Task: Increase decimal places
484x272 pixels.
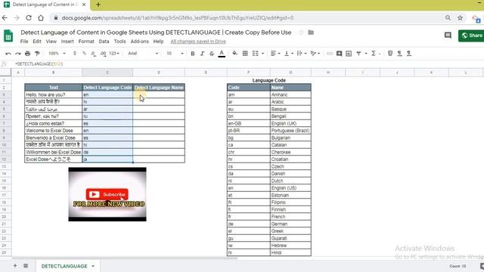Action: [103, 54]
